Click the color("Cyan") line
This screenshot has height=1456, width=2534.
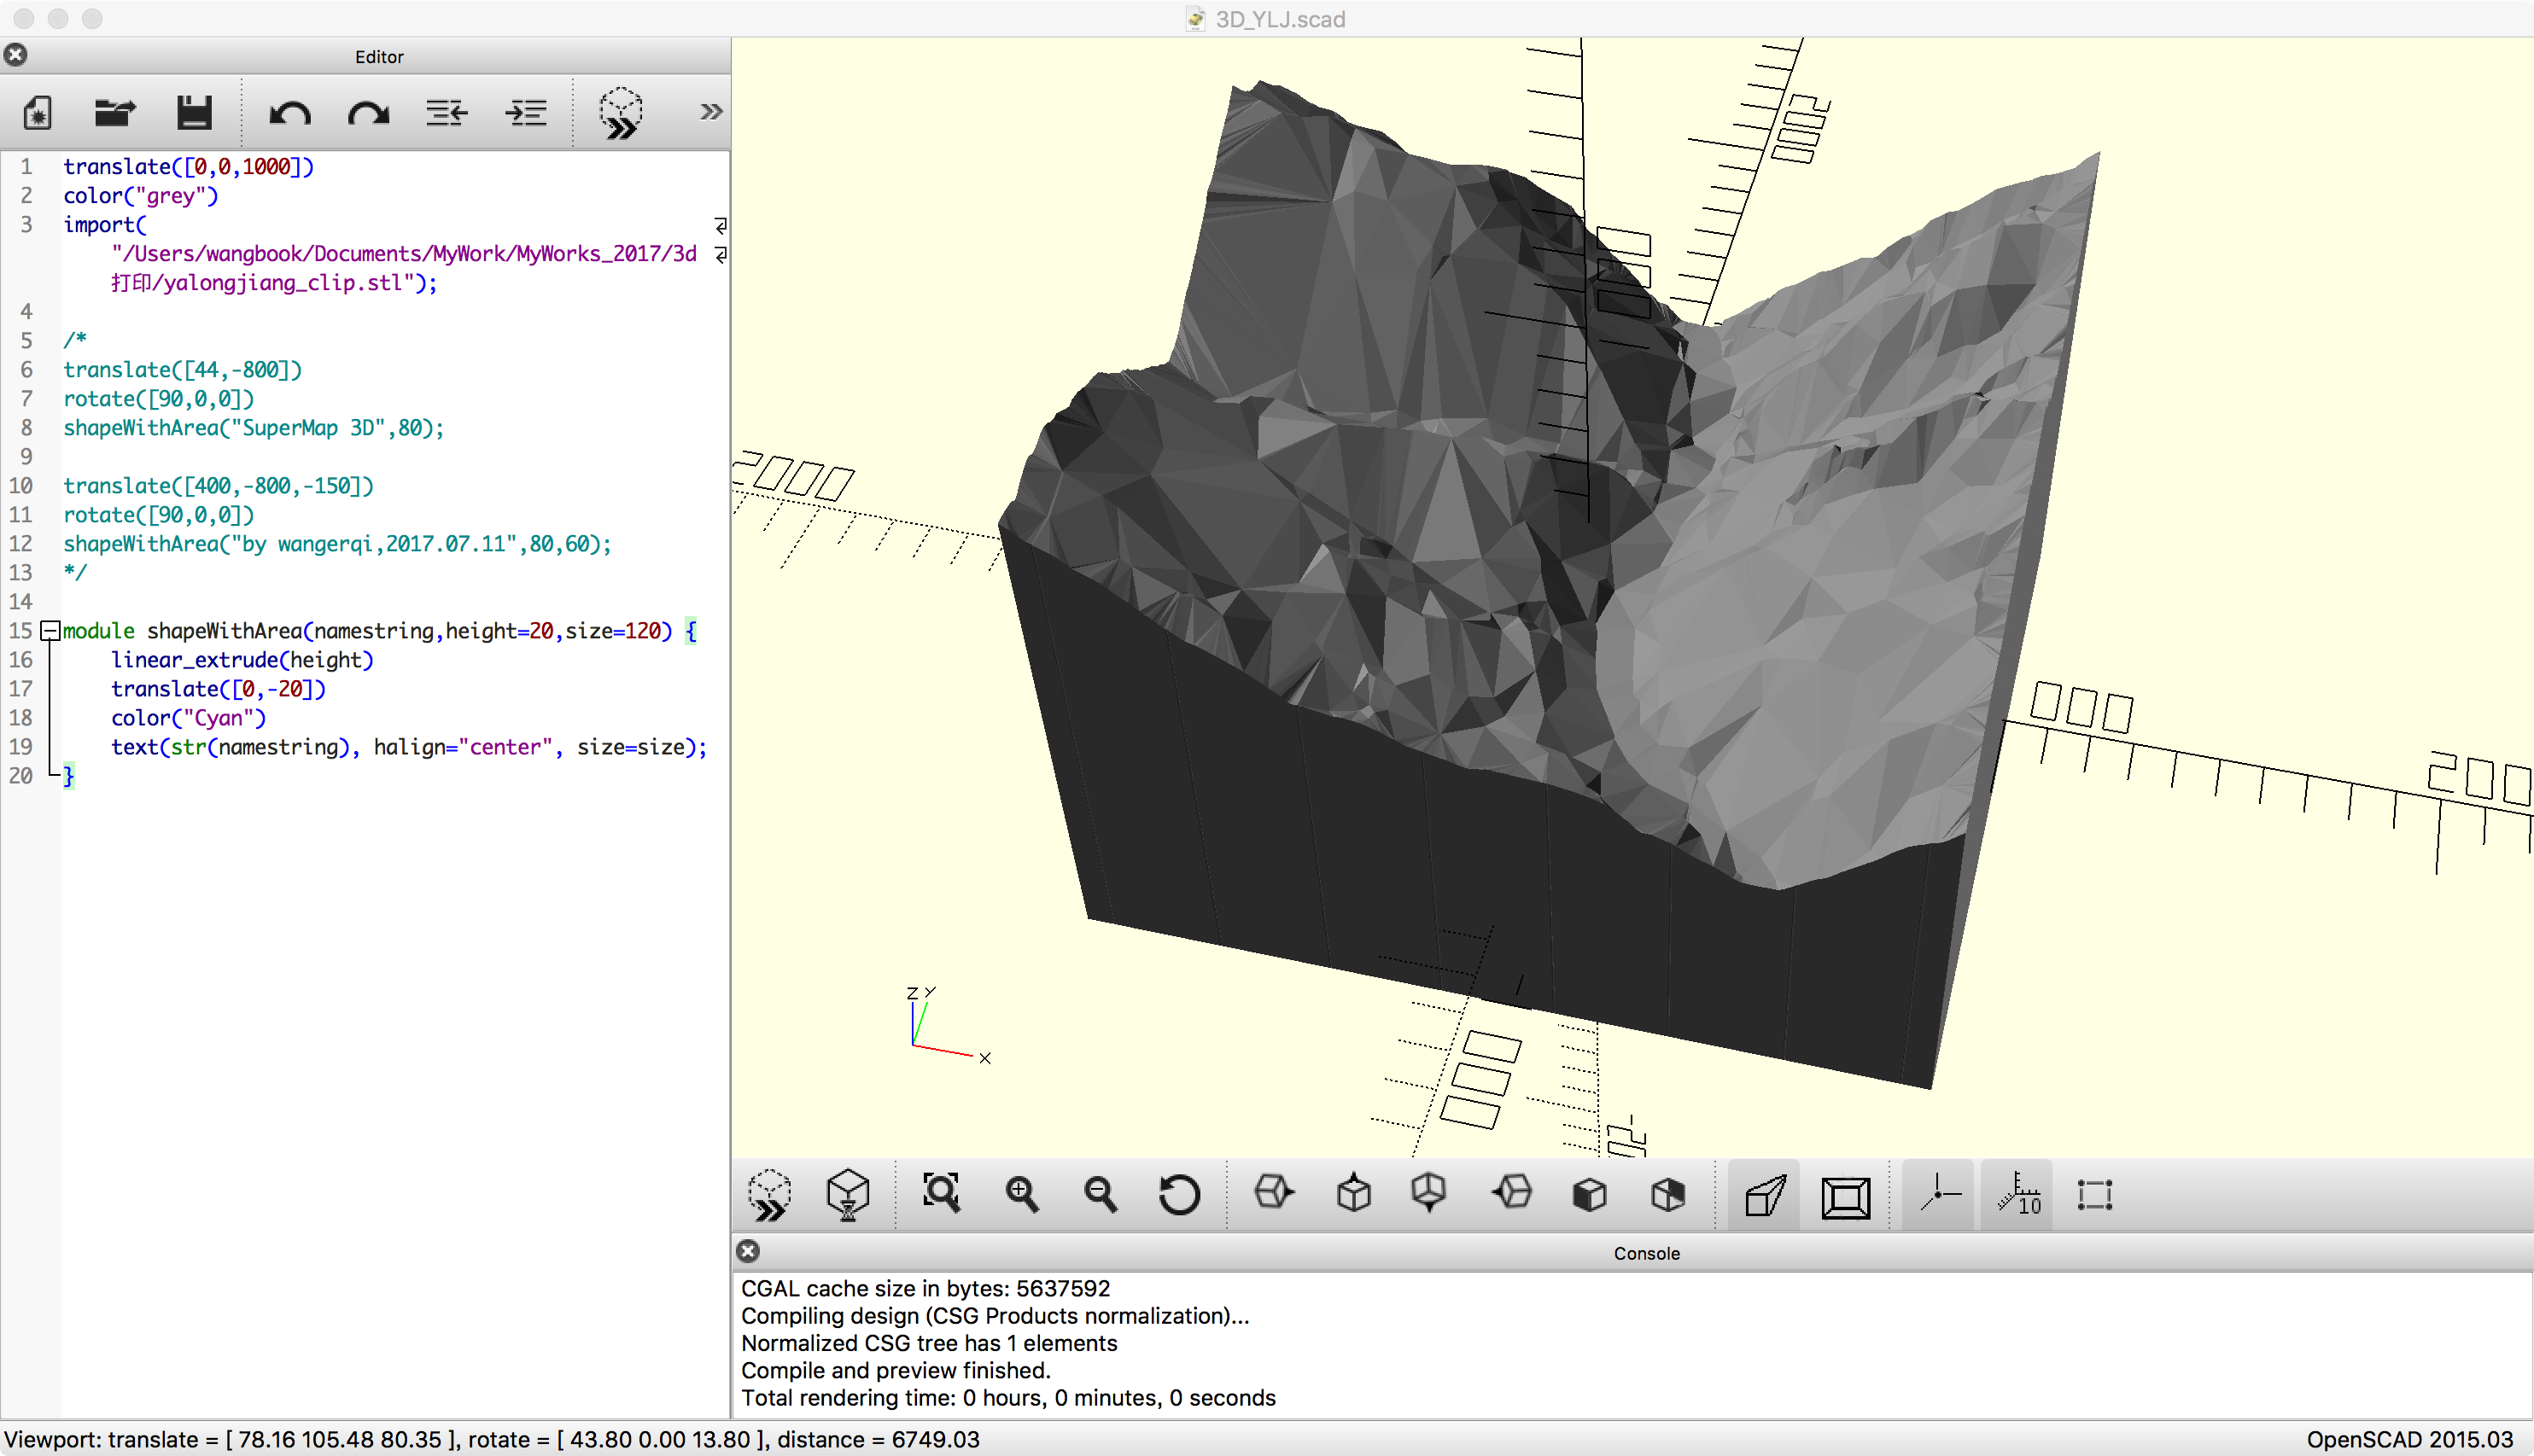[x=189, y=718]
